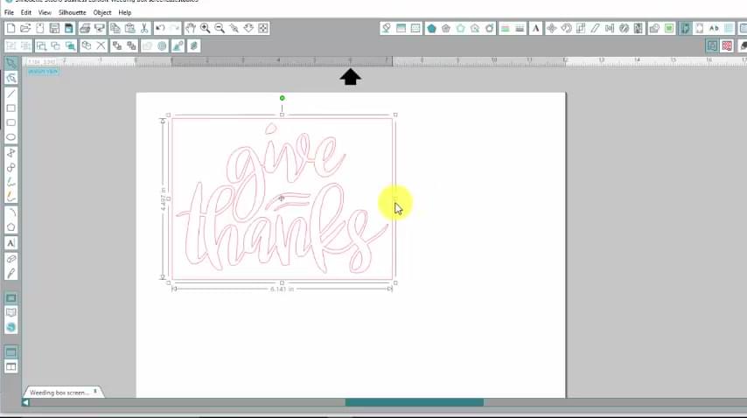Click the Open file folder icon
The image size is (747, 418).
[25, 28]
